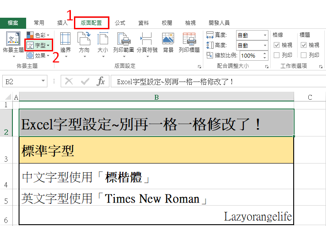
Task: Open the 大小 paper size icon
Action: tap(102, 43)
